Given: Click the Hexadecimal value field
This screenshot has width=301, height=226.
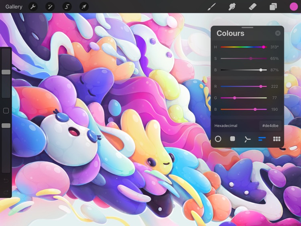Looking at the screenshot, I should 270,126.
